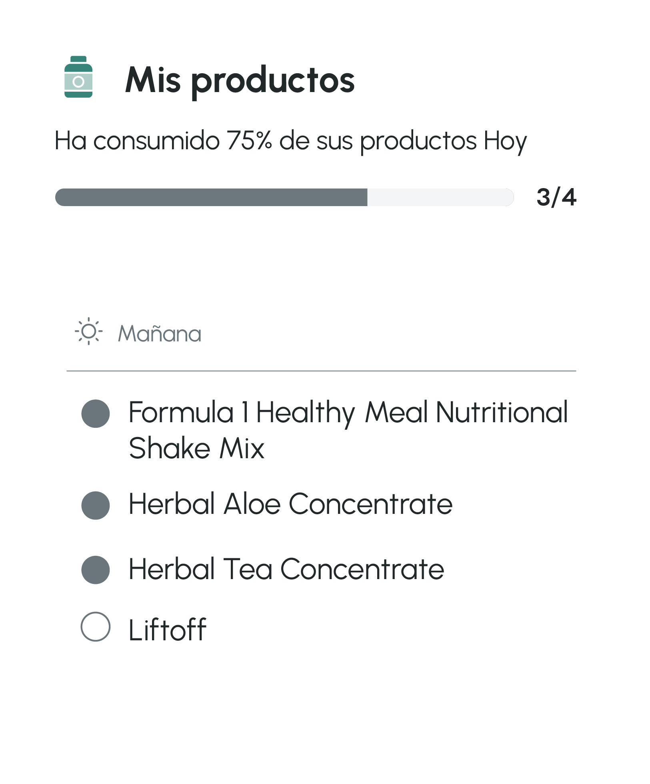The width and height of the screenshot is (650, 784).
Task: Click the supplement bottle icon
Action: tap(78, 77)
